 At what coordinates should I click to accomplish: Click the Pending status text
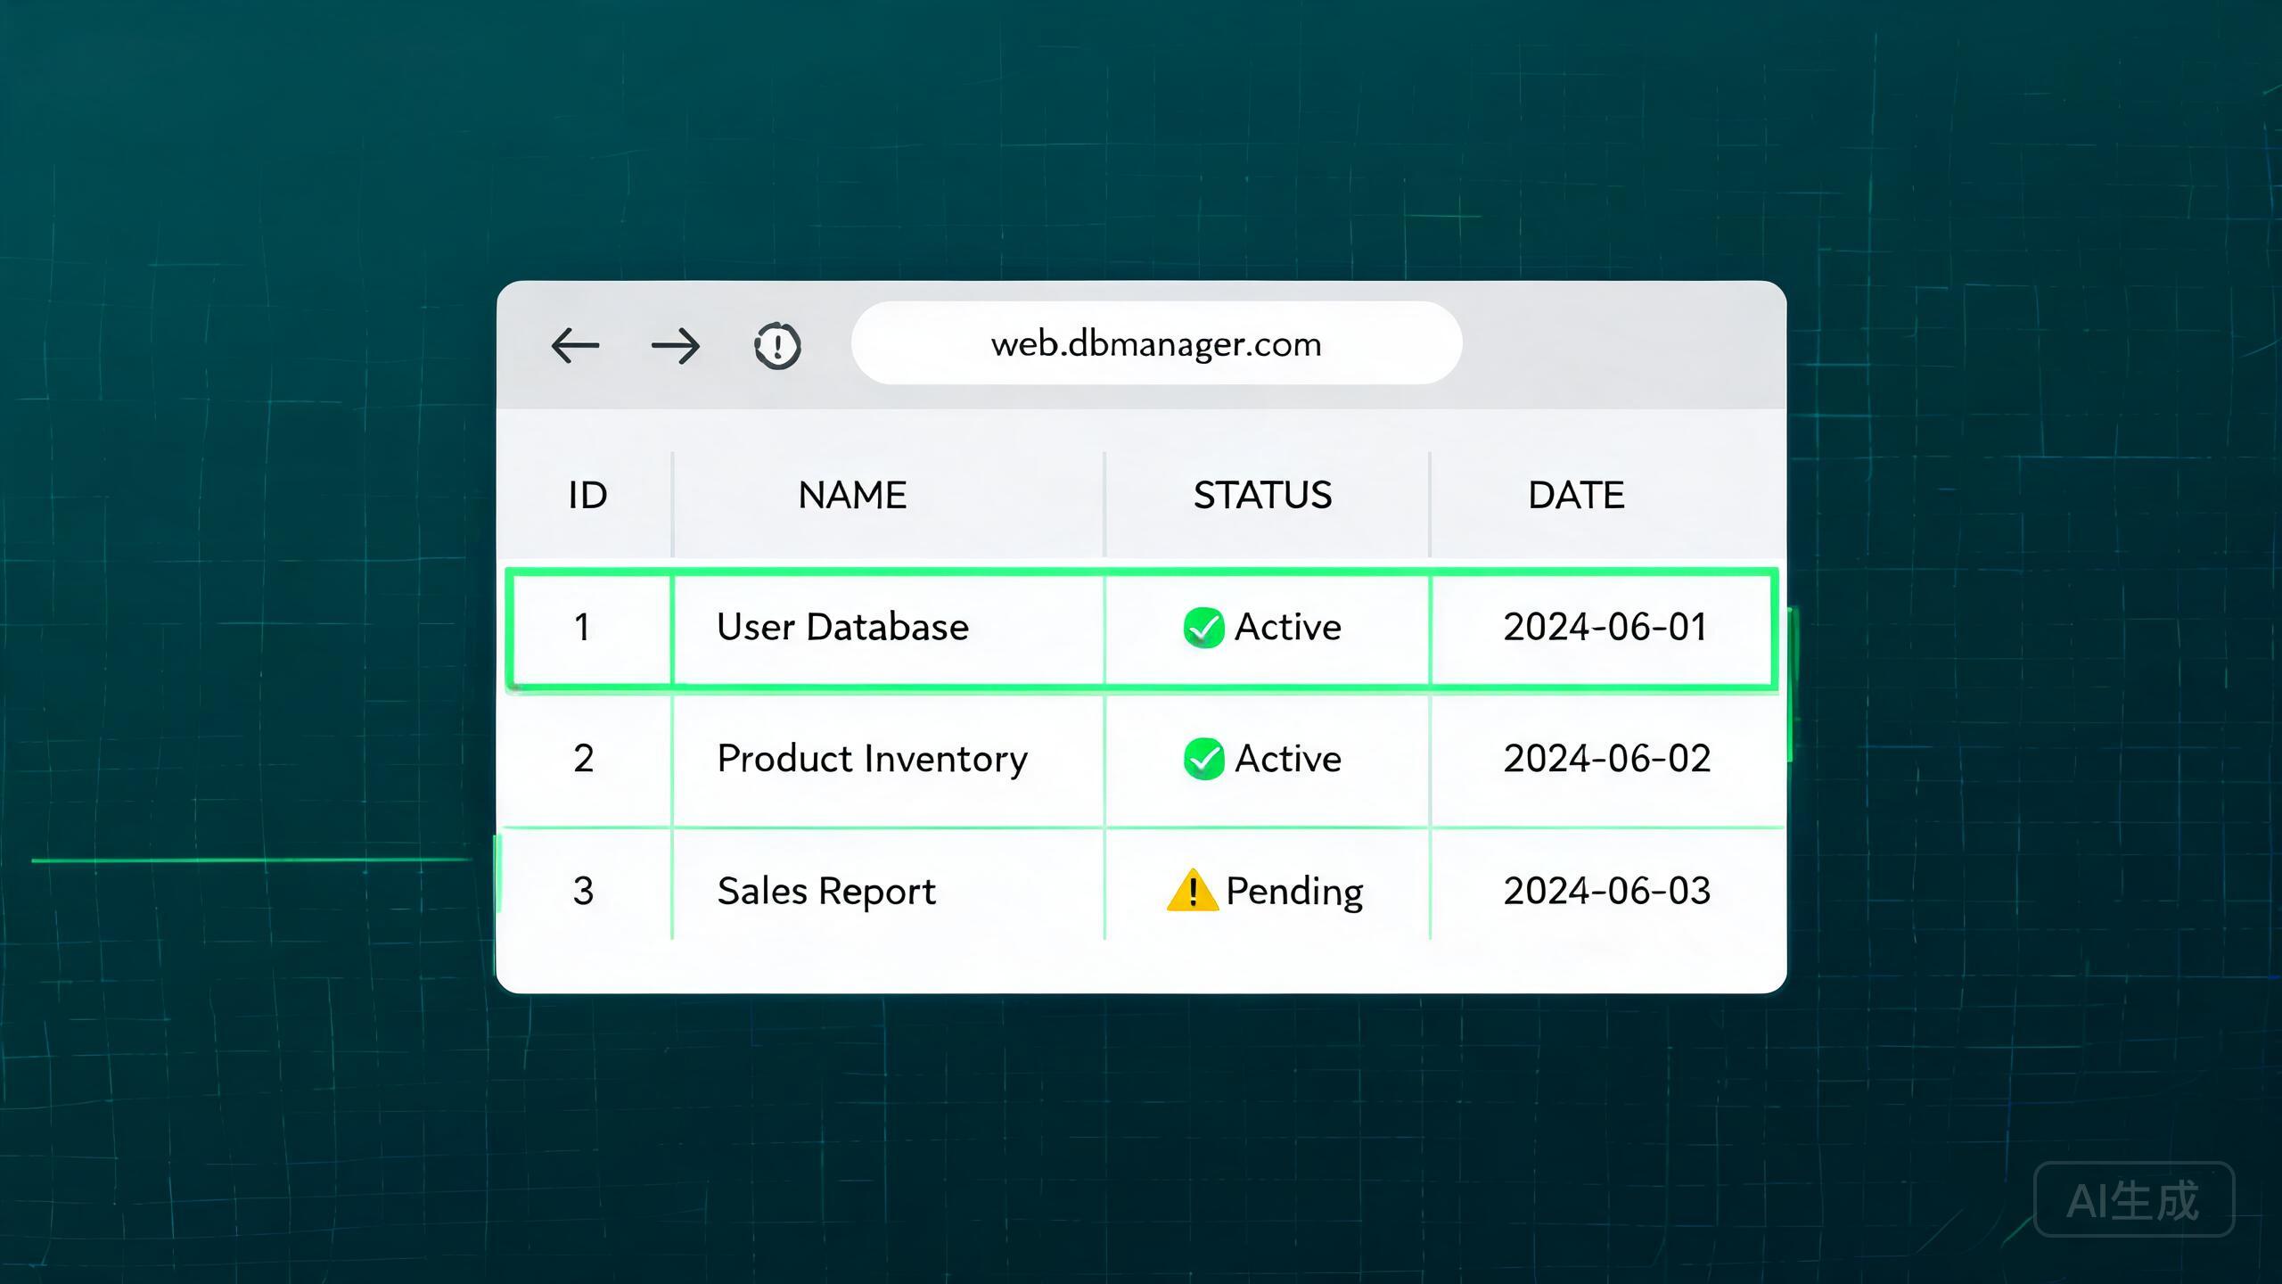pyautogui.click(x=1294, y=892)
